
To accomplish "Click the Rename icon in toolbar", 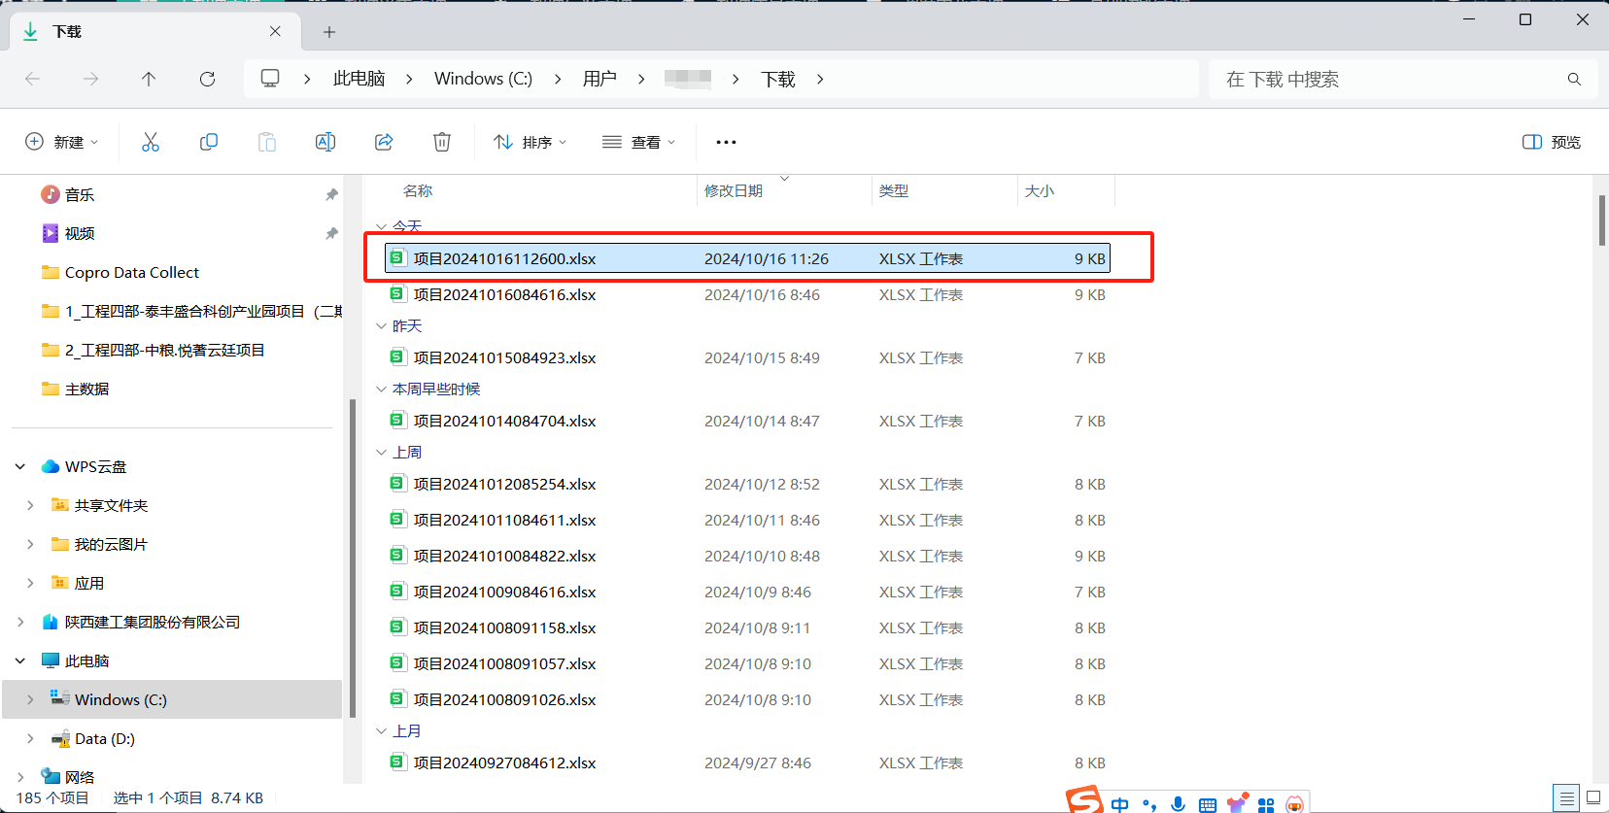I will pyautogui.click(x=325, y=142).
